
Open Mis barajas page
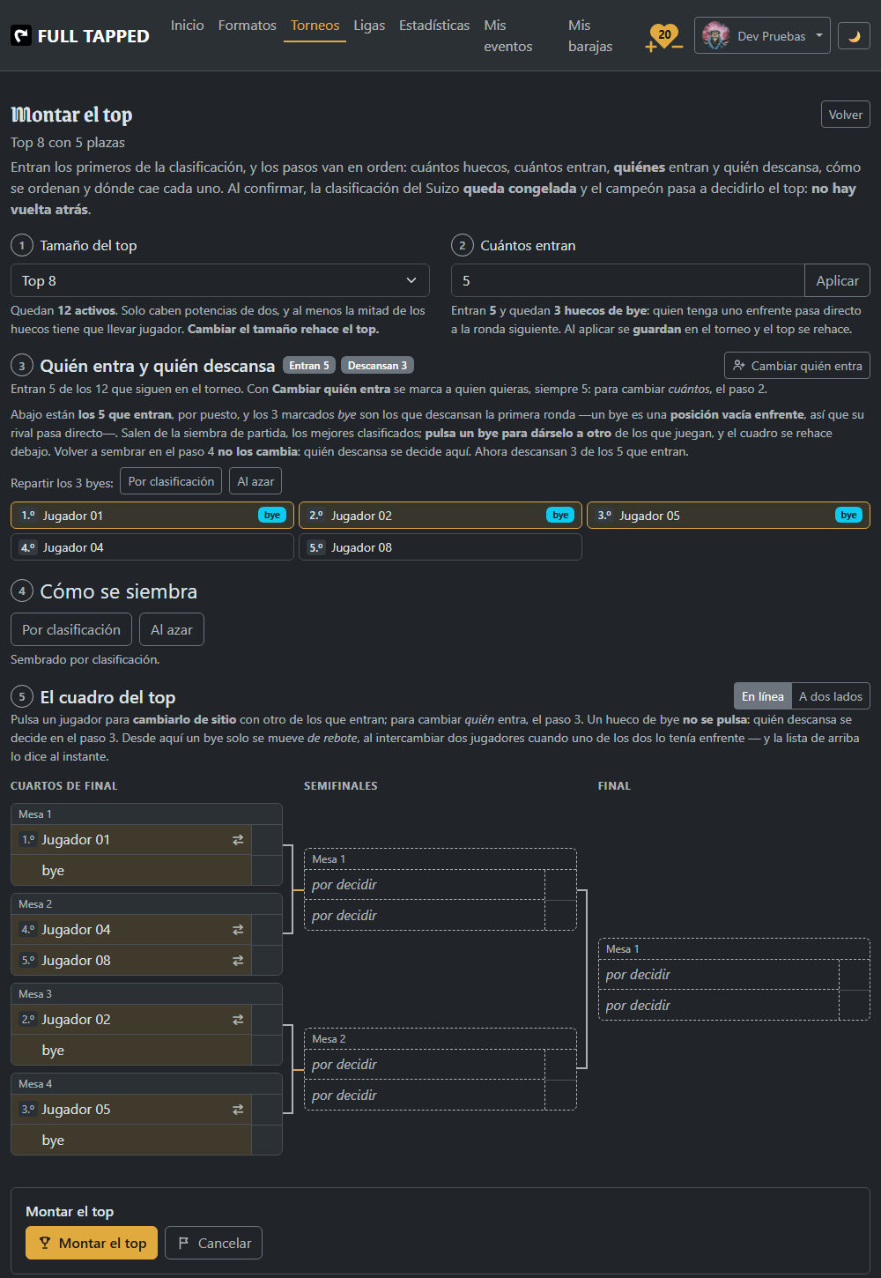click(x=590, y=36)
